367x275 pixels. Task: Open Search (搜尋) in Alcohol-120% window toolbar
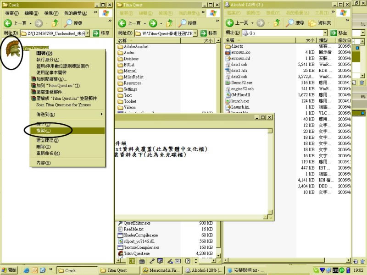click(x=295, y=23)
